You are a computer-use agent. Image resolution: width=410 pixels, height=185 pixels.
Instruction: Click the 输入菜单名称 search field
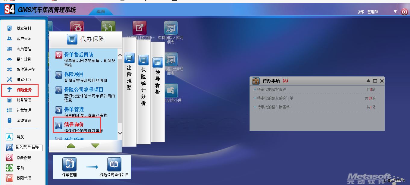click(29, 147)
